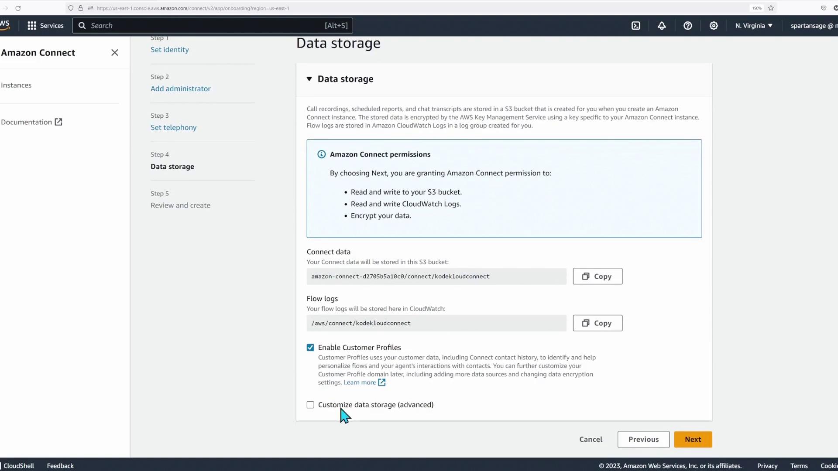This screenshot has width=838, height=471.
Task: Open the settings gear icon in header
Action: [x=714, y=26]
